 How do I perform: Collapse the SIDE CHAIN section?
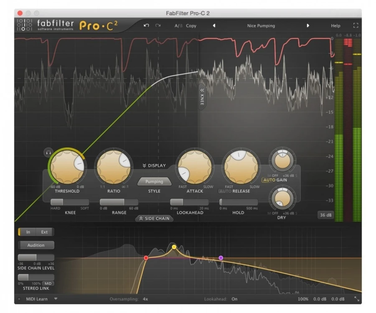[155, 218]
